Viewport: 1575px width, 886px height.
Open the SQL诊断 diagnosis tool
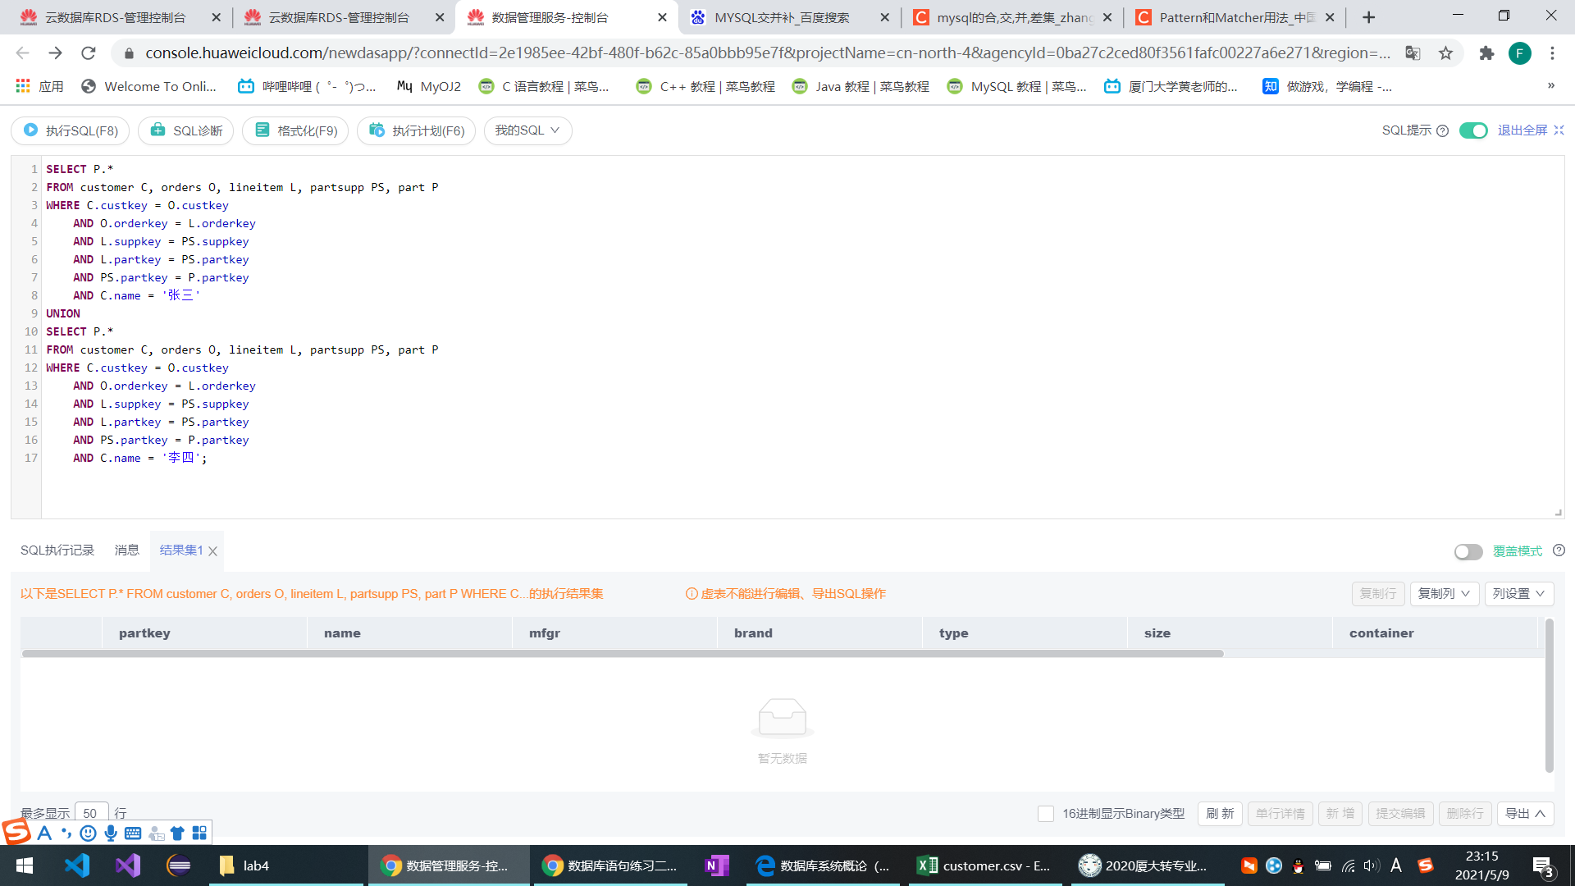coord(186,130)
